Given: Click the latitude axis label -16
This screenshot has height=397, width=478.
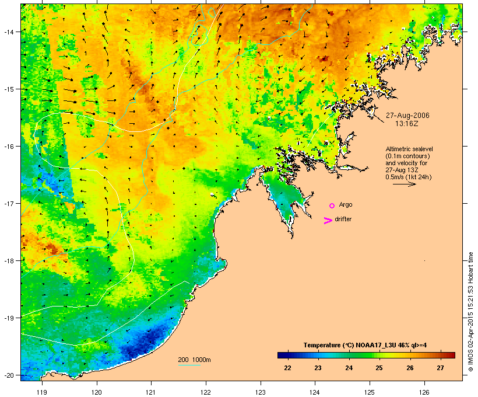Looking at the screenshot, I should pyautogui.click(x=9, y=147).
